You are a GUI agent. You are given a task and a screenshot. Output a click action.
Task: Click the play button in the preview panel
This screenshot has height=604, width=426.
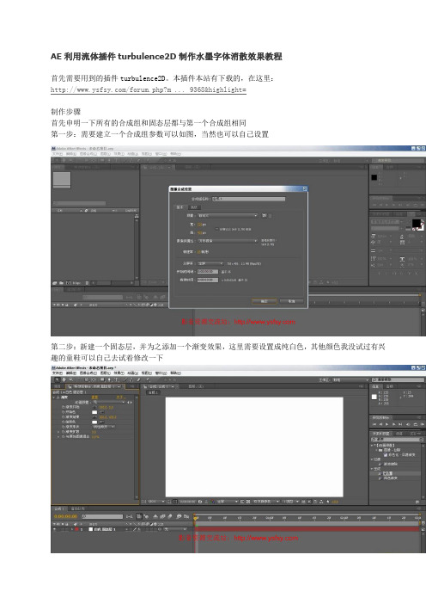pyautogui.click(x=386, y=424)
